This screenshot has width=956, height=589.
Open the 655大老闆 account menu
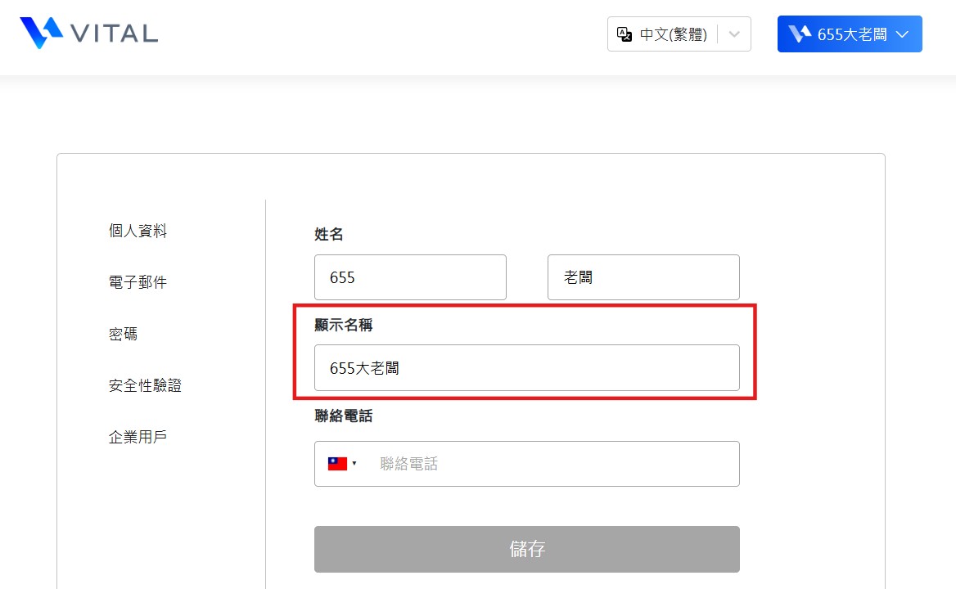[850, 34]
